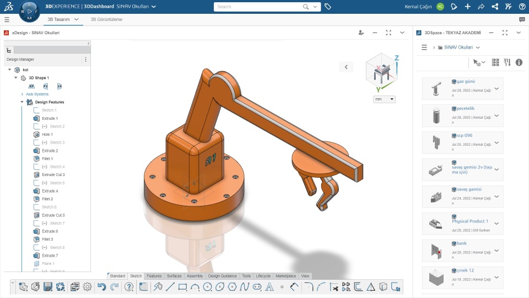Screen dimensions: 529x298
Task: Open the mm units dropdown
Action: point(384,99)
